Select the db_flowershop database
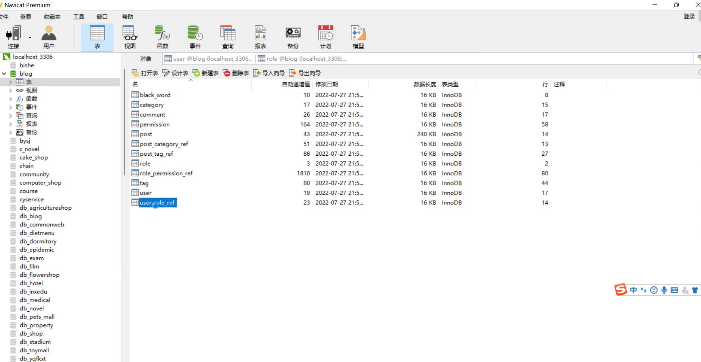 (x=39, y=275)
